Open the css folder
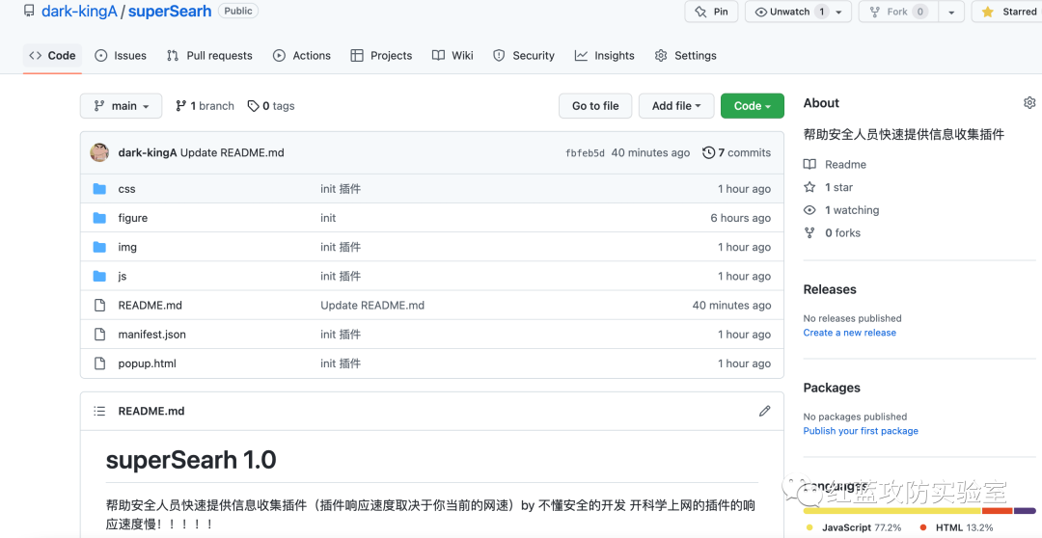 pos(127,189)
